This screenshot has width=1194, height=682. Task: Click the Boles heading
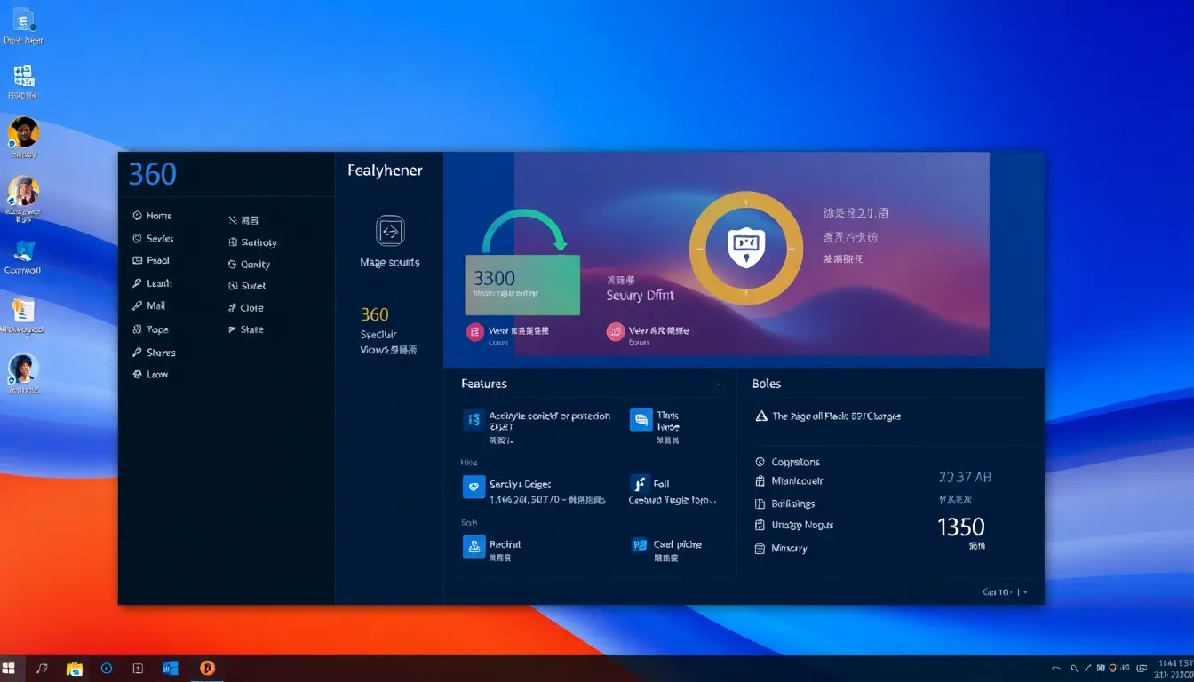(767, 384)
